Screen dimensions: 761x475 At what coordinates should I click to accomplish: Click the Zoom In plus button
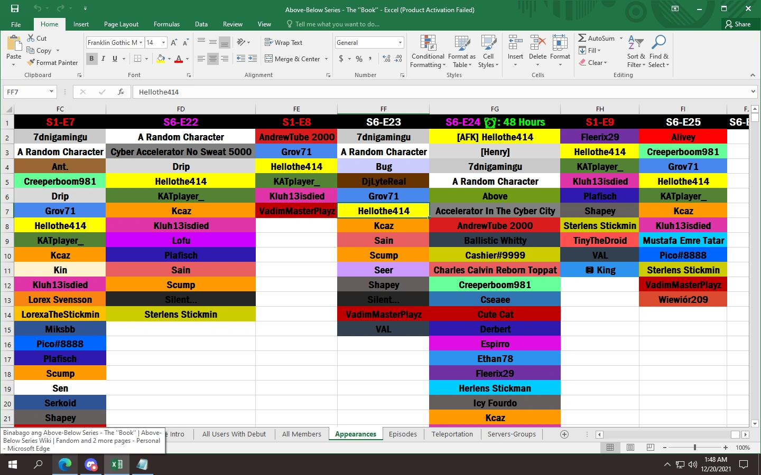pos(726,448)
